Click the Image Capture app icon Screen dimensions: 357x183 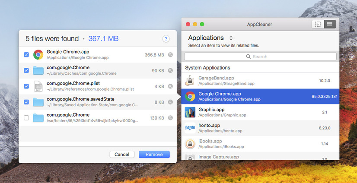pos(190,157)
